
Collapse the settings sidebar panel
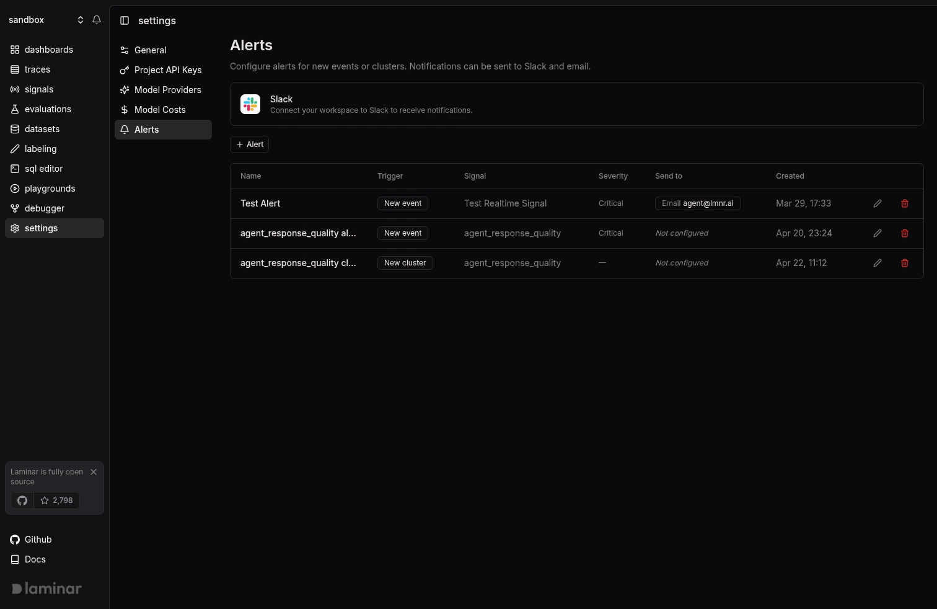(125, 20)
